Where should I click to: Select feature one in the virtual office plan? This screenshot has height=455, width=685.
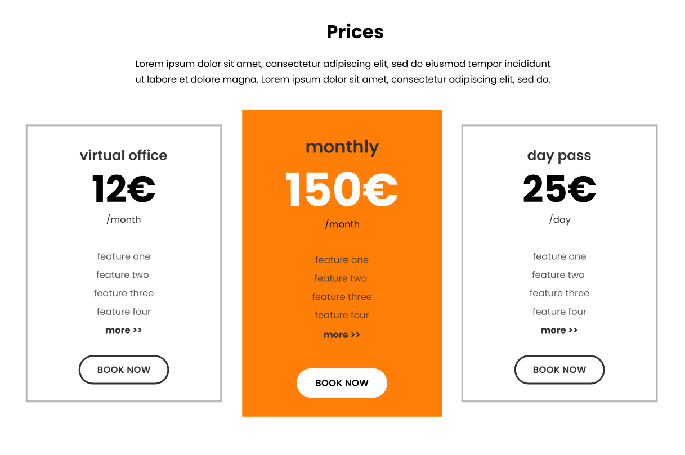[x=123, y=256]
